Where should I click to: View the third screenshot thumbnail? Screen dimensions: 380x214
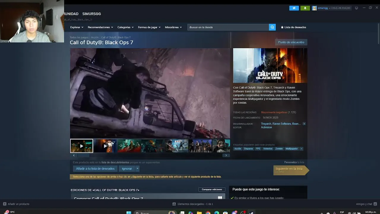coord(129,146)
